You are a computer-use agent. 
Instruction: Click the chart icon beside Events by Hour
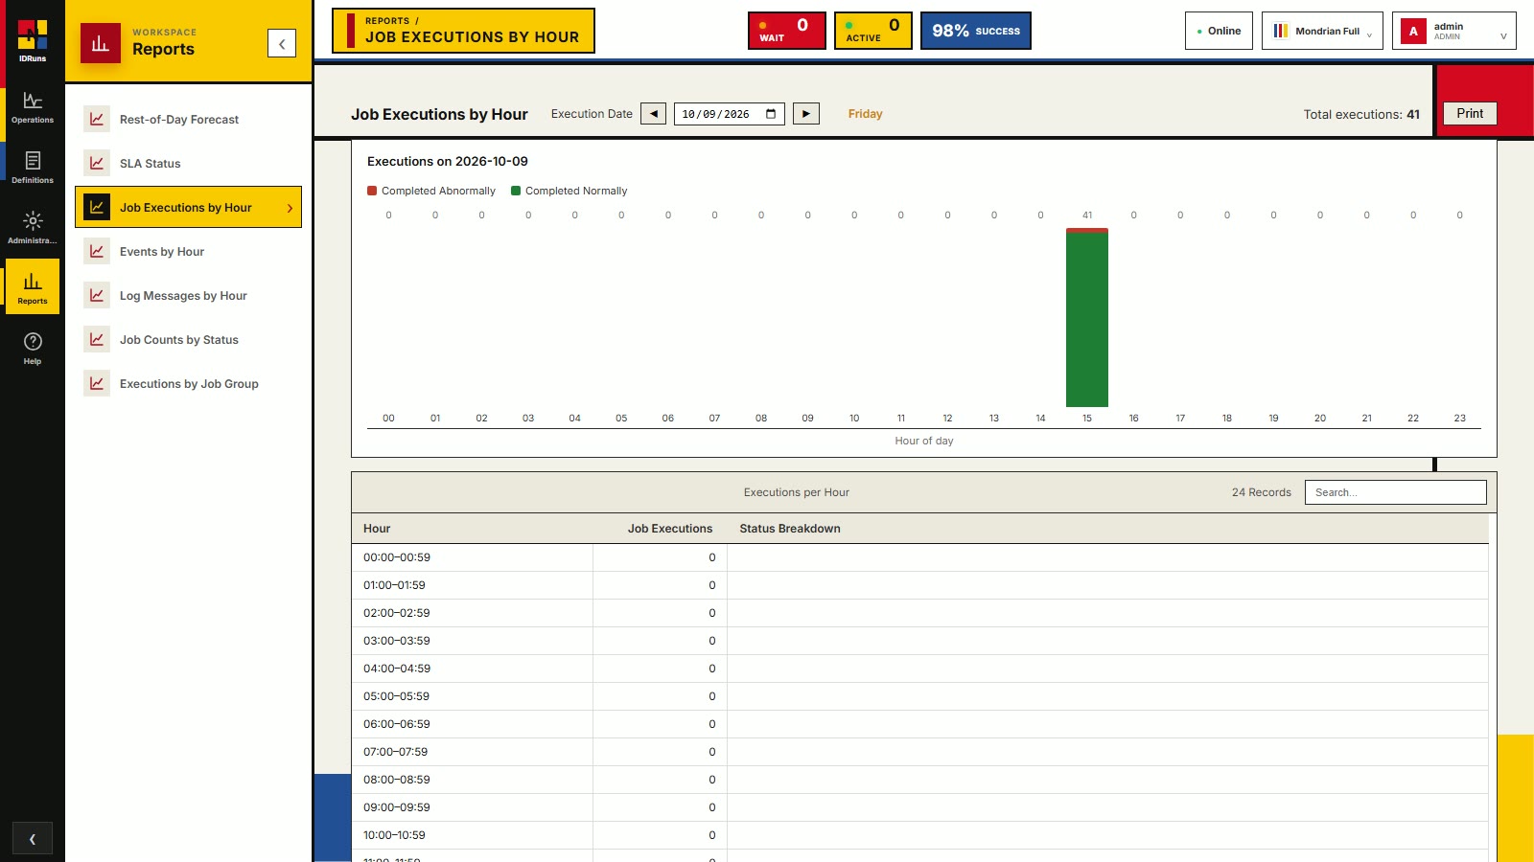pos(97,252)
